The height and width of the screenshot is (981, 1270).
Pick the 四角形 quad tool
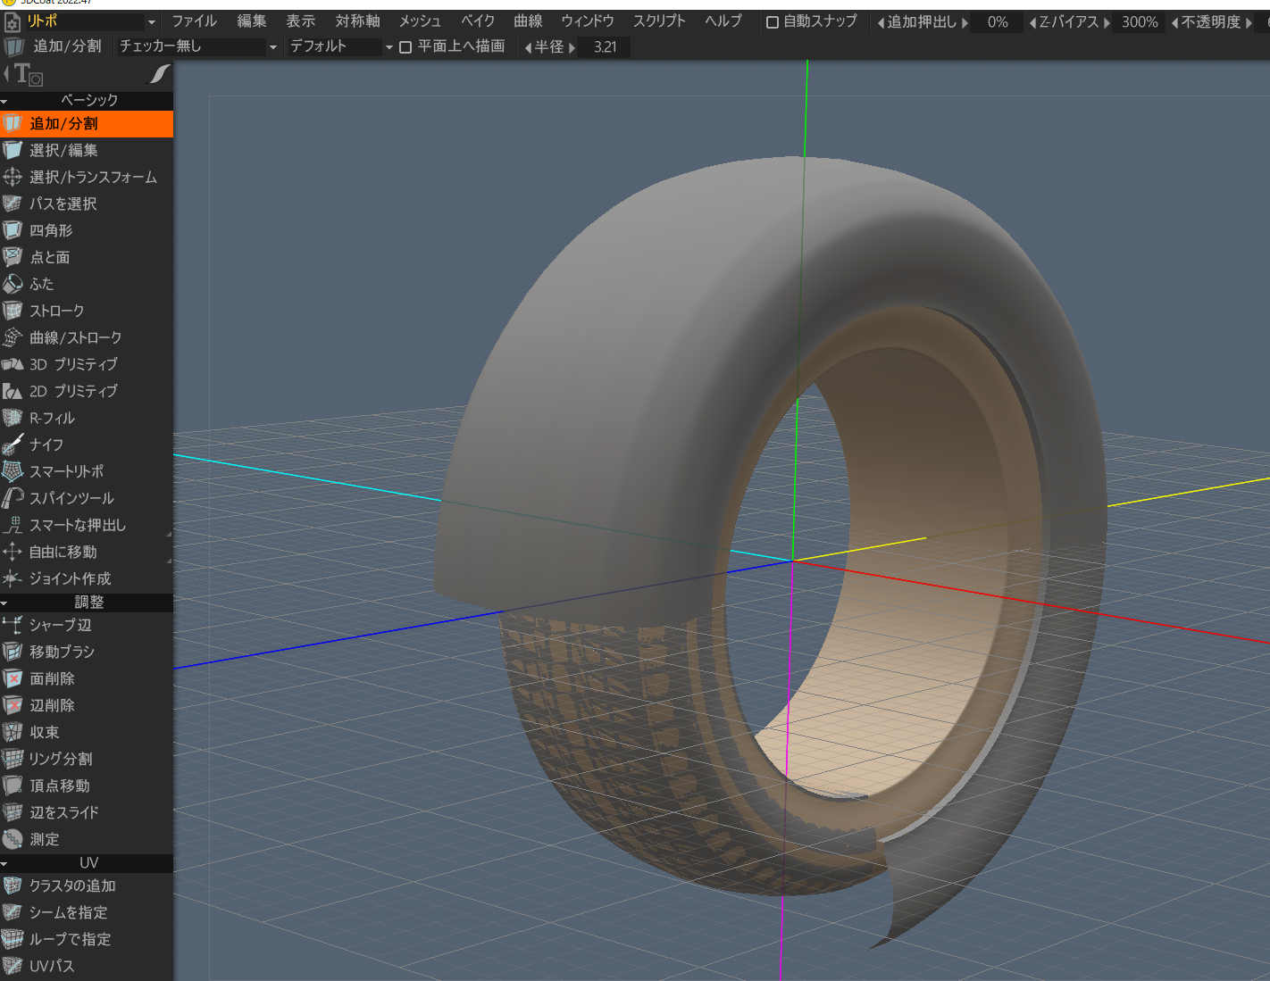87,230
